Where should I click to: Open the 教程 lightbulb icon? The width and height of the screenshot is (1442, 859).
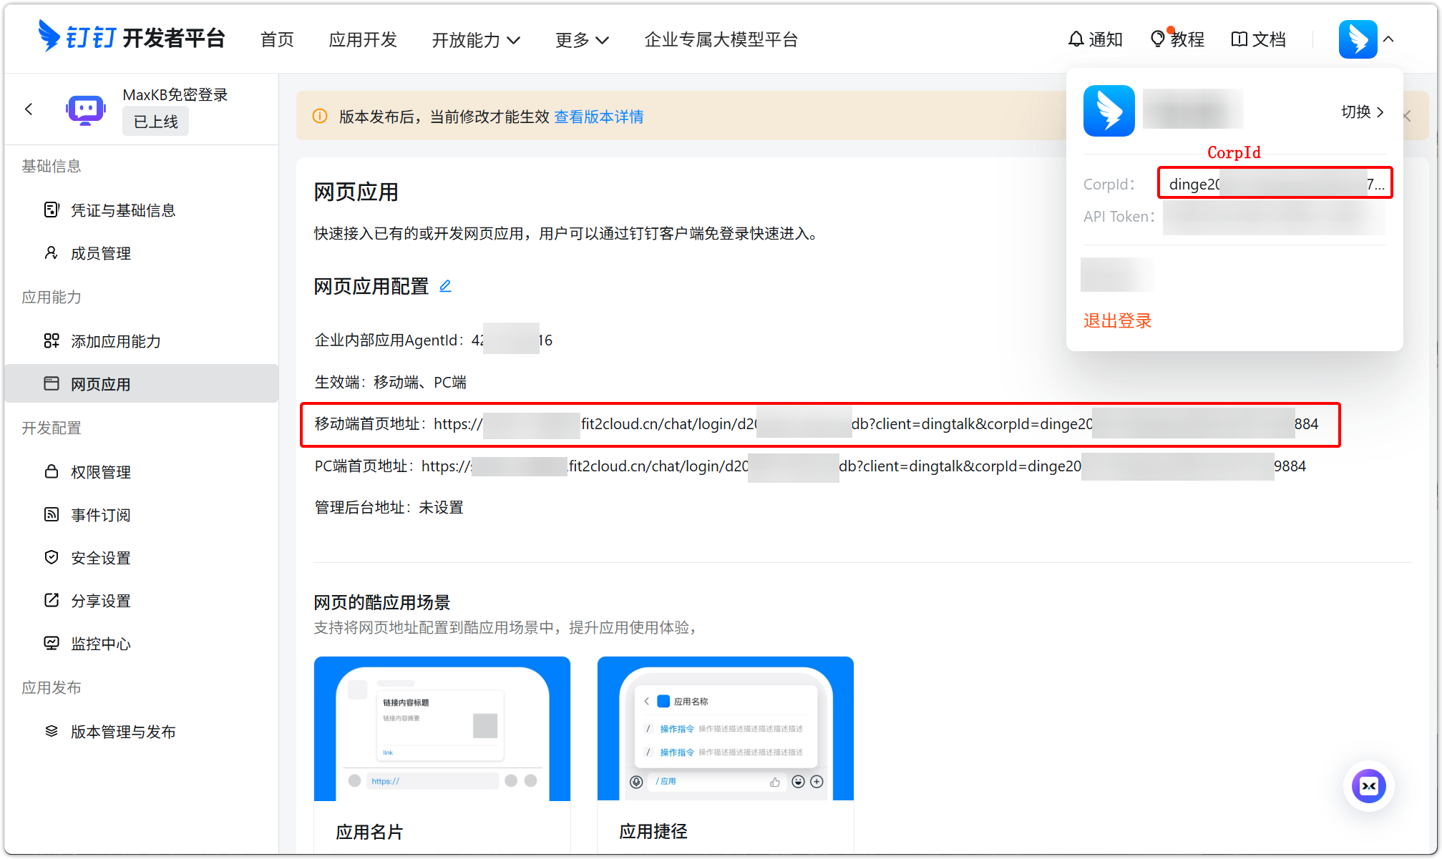[x=1157, y=39]
